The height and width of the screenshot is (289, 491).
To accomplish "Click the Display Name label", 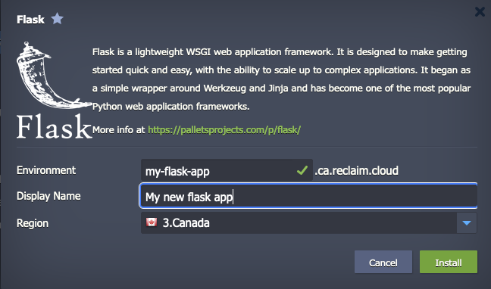I will [48, 196].
